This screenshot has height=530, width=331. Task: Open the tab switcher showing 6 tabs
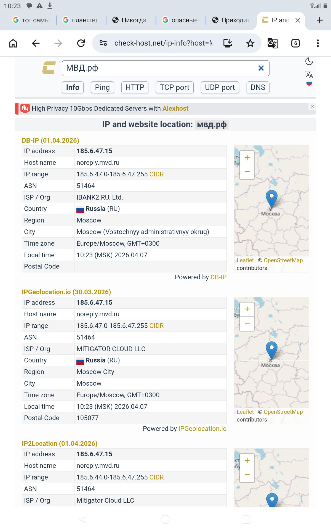pyautogui.click(x=295, y=43)
